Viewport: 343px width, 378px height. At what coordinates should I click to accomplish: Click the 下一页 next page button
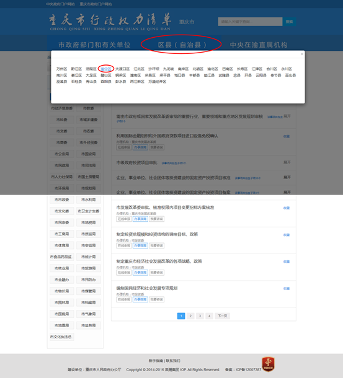222,316
